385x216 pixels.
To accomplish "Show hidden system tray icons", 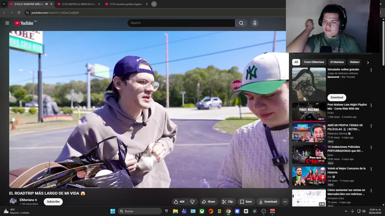I will (x=346, y=211).
